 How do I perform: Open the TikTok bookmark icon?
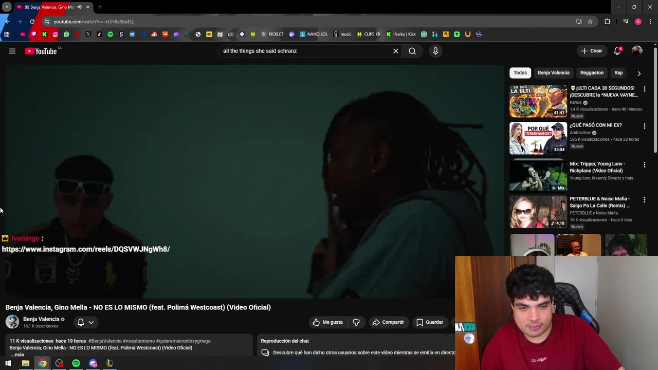99,34
